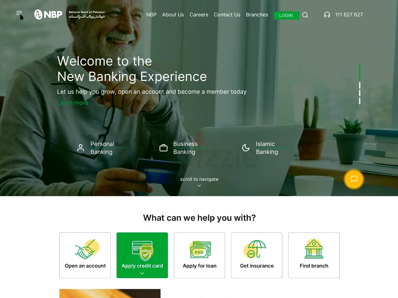This screenshot has width=398, height=298.
Task: Click the Find branch building icon
Action: 314,249
